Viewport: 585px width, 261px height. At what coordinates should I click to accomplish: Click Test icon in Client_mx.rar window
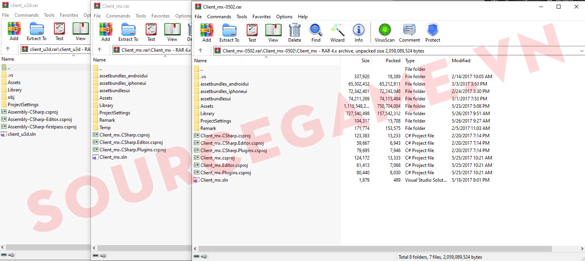tap(151, 32)
